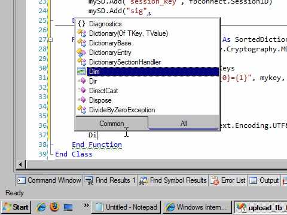
Task: Click the namespace braces icon beside Diagnostics
Action: (x=81, y=24)
